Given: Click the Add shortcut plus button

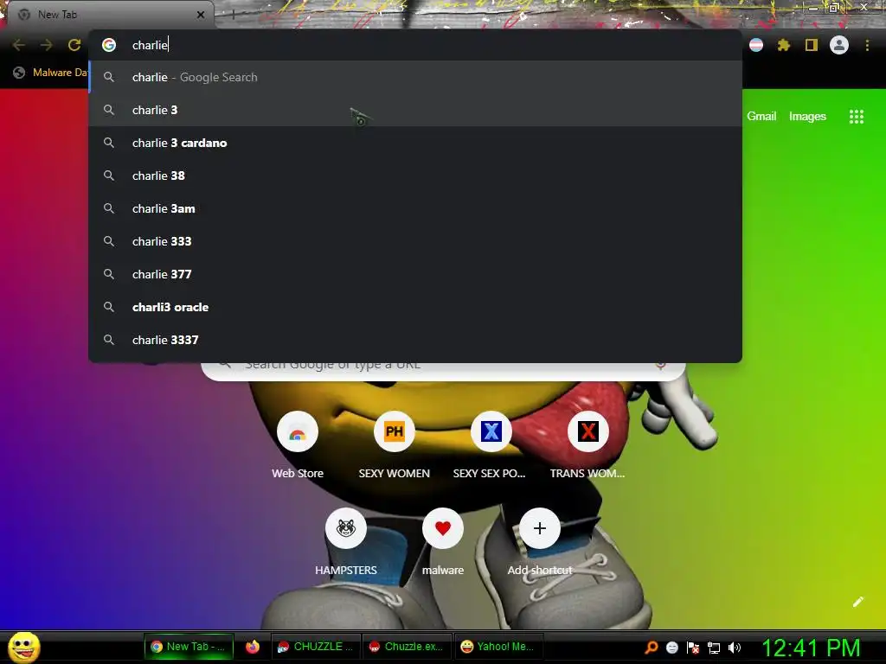Looking at the screenshot, I should [540, 528].
